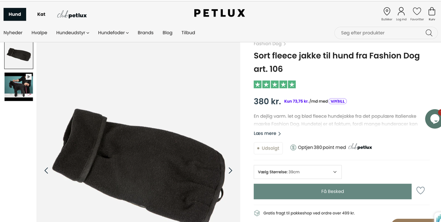This screenshot has width=441, height=222.
Task: Open the Tilbud menu item
Action: point(188,33)
